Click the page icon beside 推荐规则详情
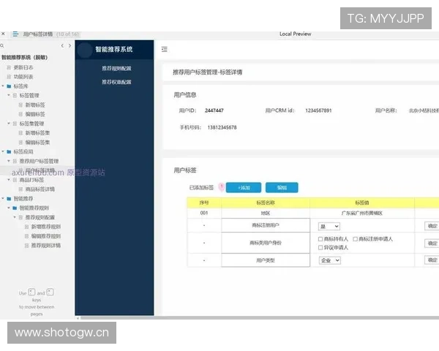Image resolution: width=439 pixels, height=351 pixels. click(x=26, y=246)
